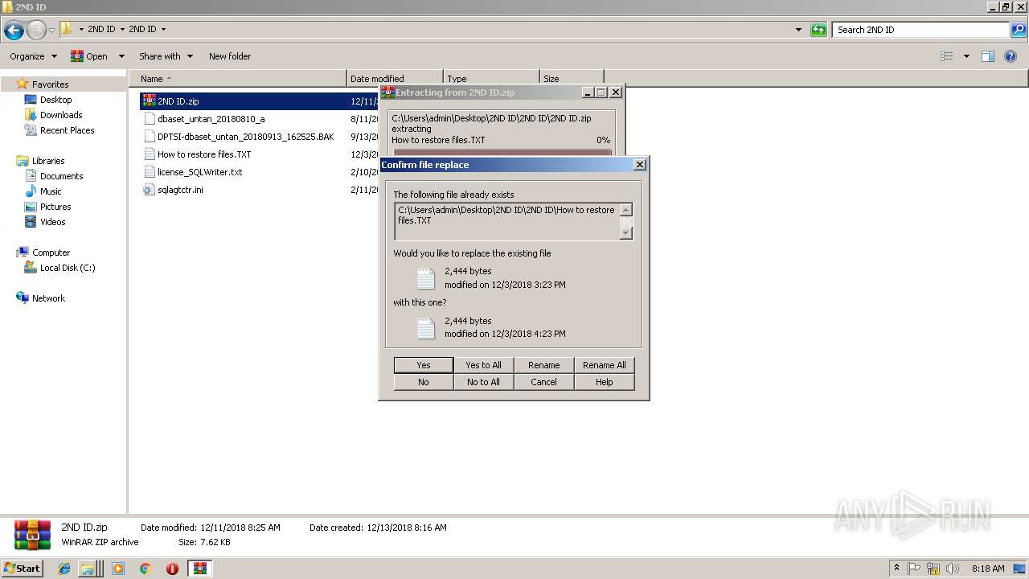This screenshot has width=1029, height=579.
Task: Click the search magnifier icon
Action: [1018, 30]
